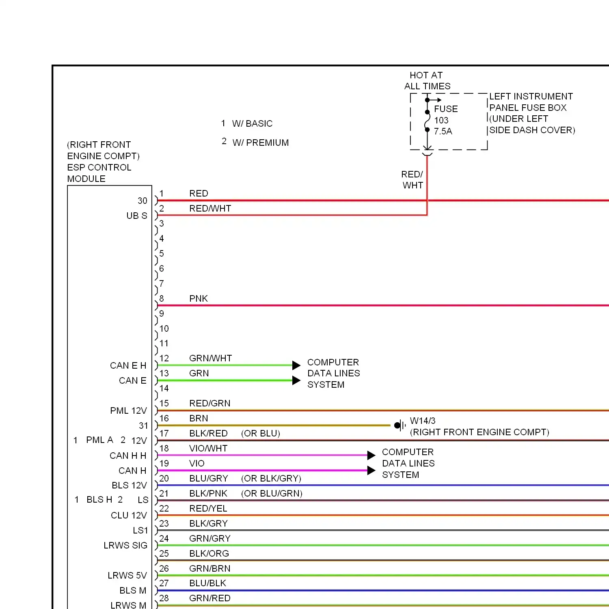
Task: Select the HOT AT ALL TIMES label
Action: 427,81
